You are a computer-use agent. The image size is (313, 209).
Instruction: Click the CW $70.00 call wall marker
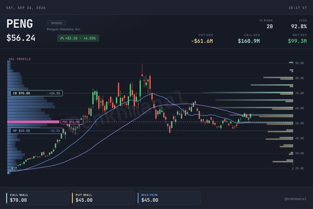pyautogui.click(x=37, y=93)
